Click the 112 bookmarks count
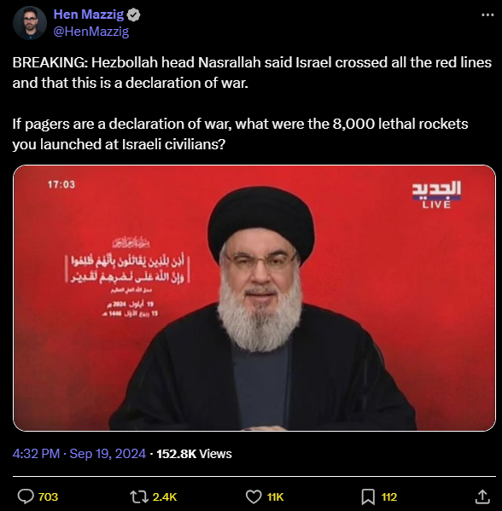Image resolution: width=502 pixels, height=511 pixels. click(x=389, y=497)
